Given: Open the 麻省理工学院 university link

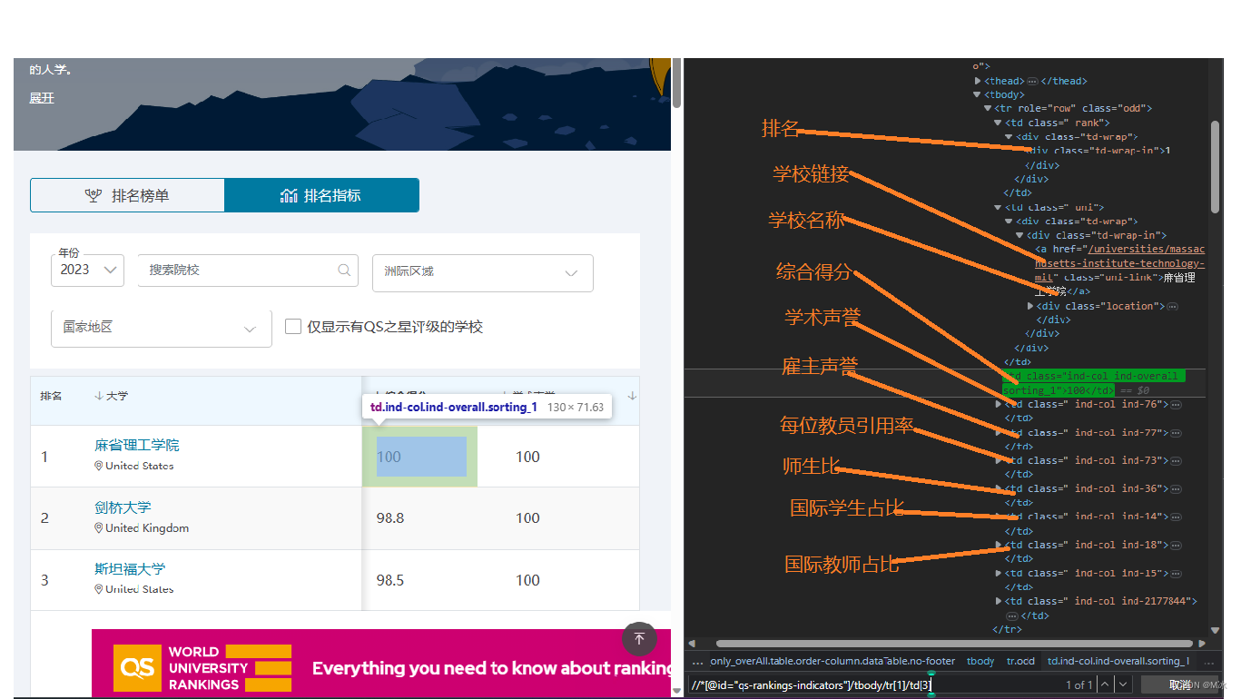Looking at the screenshot, I should click(137, 446).
